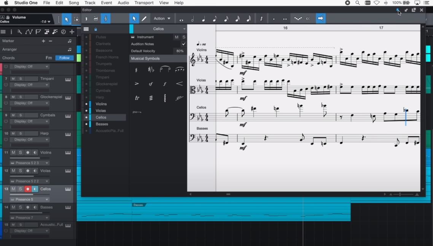Open the Audio menu
This screenshot has height=246, width=433.
click(x=123, y=3)
